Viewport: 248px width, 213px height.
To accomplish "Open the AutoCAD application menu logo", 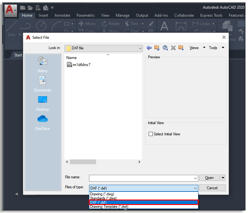I will (x=11, y=11).
